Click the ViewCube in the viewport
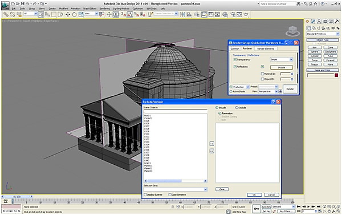 click(293, 31)
